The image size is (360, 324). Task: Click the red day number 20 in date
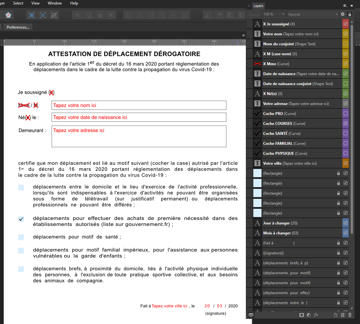tap(207, 306)
